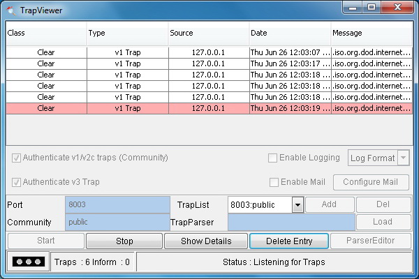Toggle Authenticate v3 Trap checkbox
This screenshot has width=419, height=279.
(16, 182)
